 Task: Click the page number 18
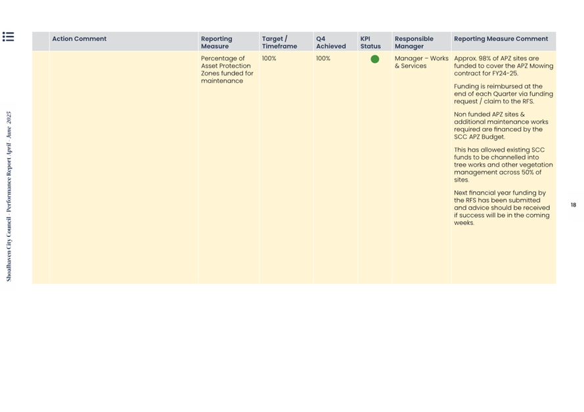[x=573, y=205]
